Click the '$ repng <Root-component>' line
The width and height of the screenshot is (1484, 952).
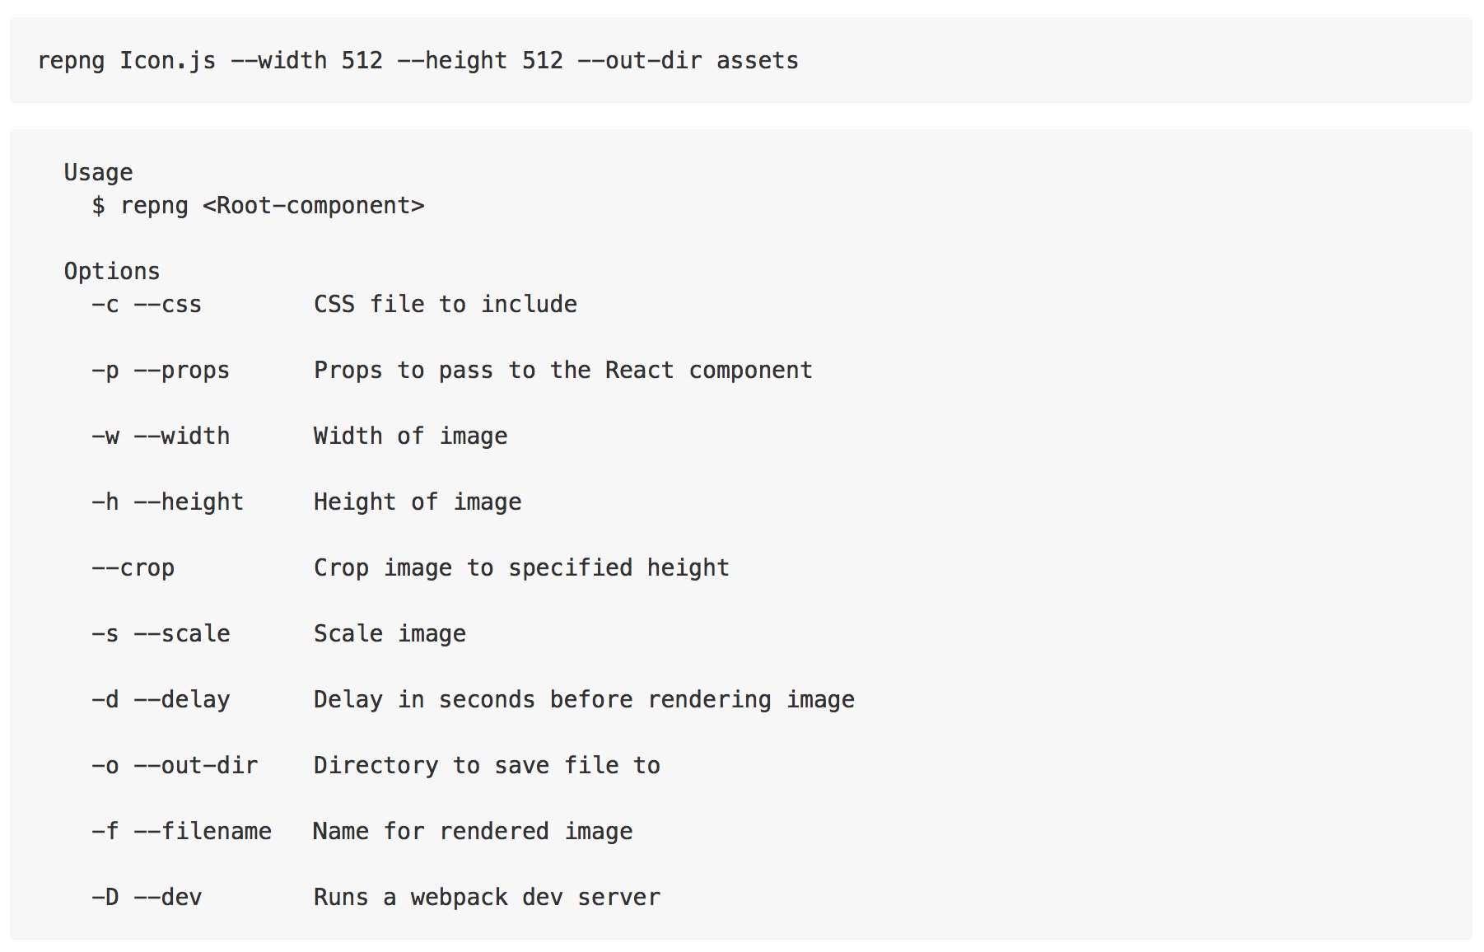(258, 205)
